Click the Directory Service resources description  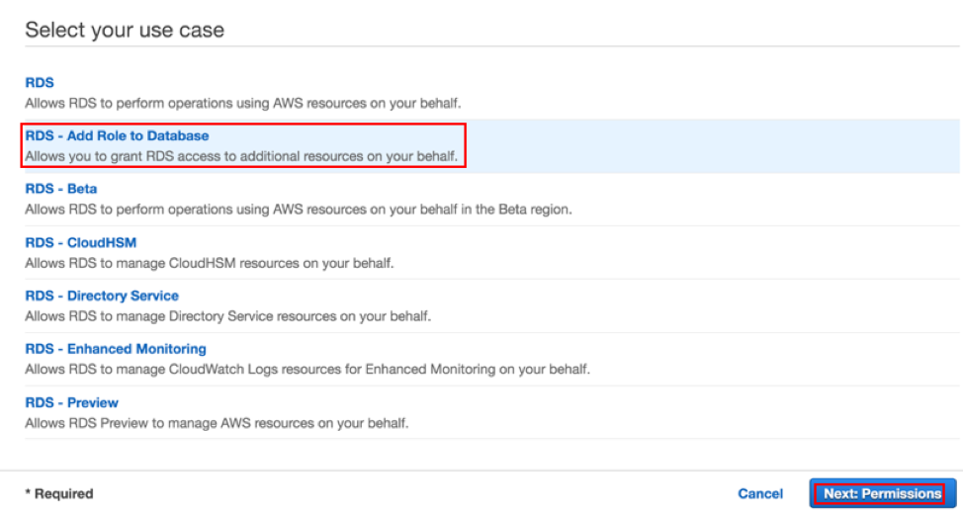227,316
